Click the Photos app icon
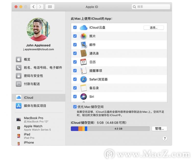This screenshot has width=196, height=161. pos(83,36)
